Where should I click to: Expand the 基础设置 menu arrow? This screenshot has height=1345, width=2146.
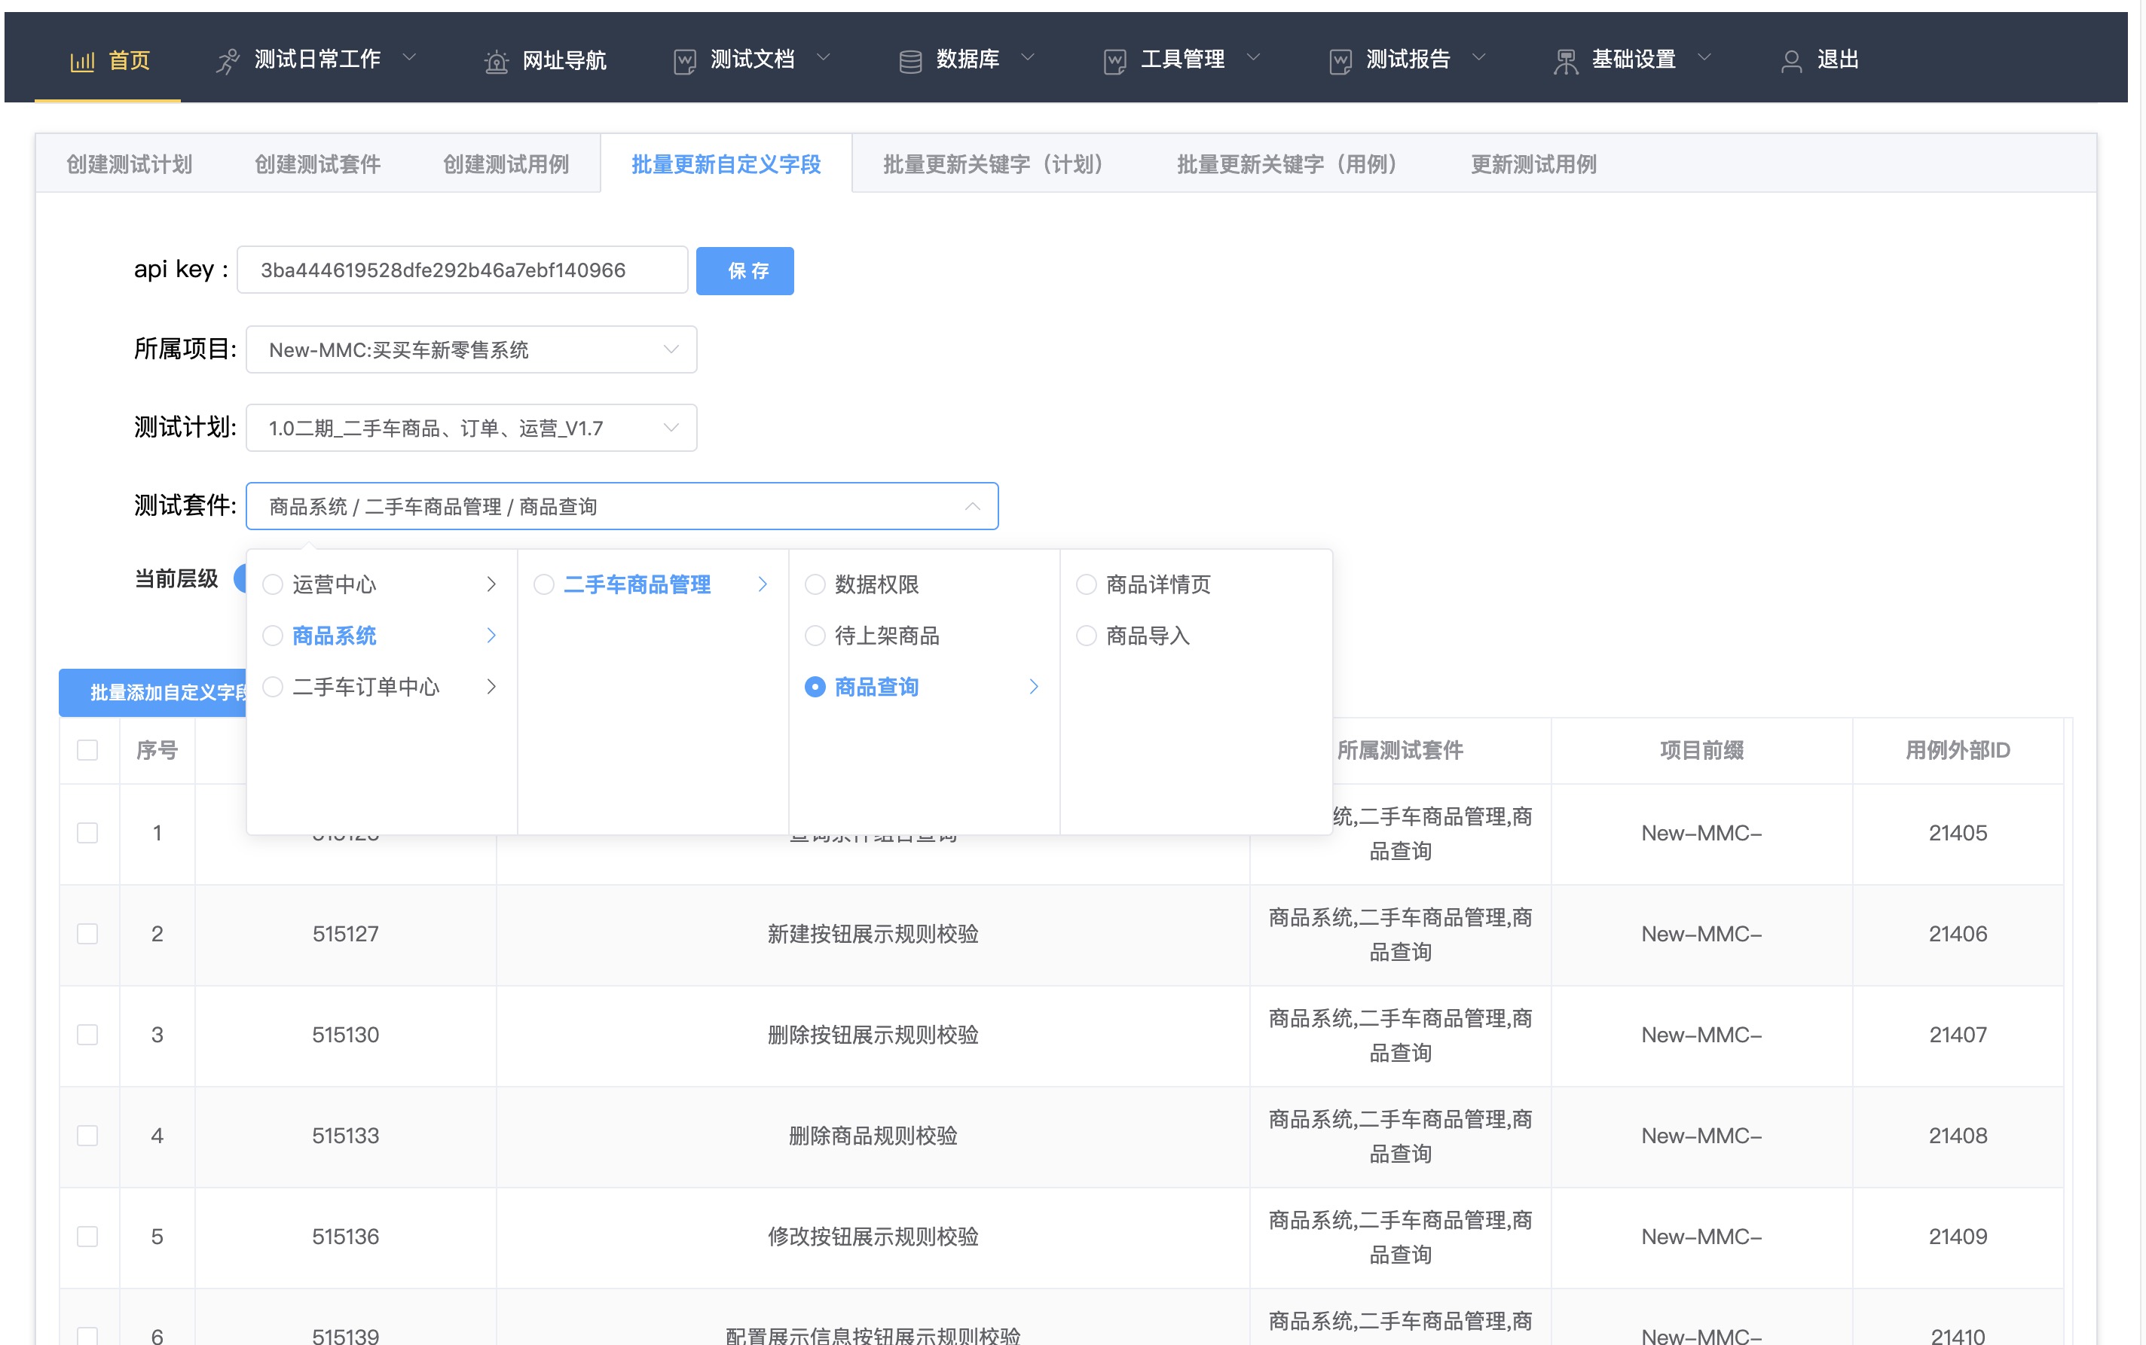[1704, 58]
